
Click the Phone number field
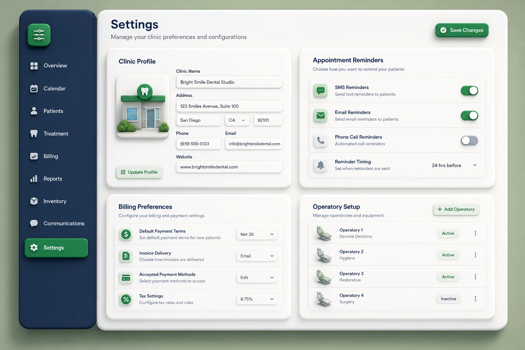198,144
